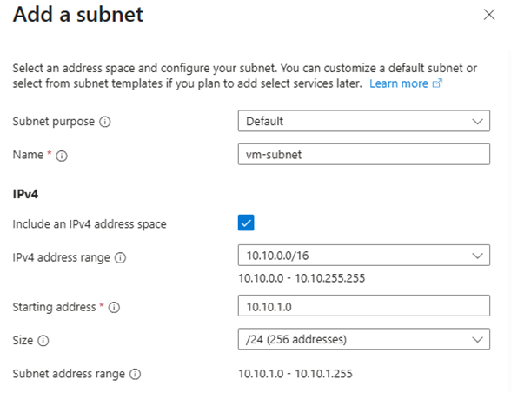Expand the Size /24 dropdown
This screenshot has width=511, height=393.
[364, 339]
